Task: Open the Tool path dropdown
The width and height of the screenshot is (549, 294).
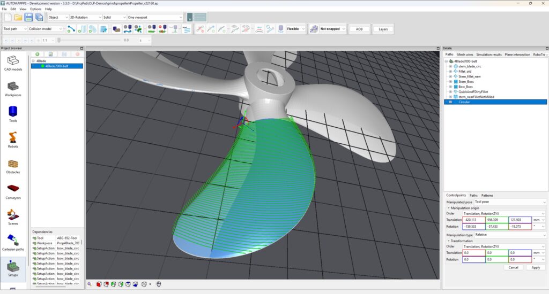Action: click(x=15, y=29)
